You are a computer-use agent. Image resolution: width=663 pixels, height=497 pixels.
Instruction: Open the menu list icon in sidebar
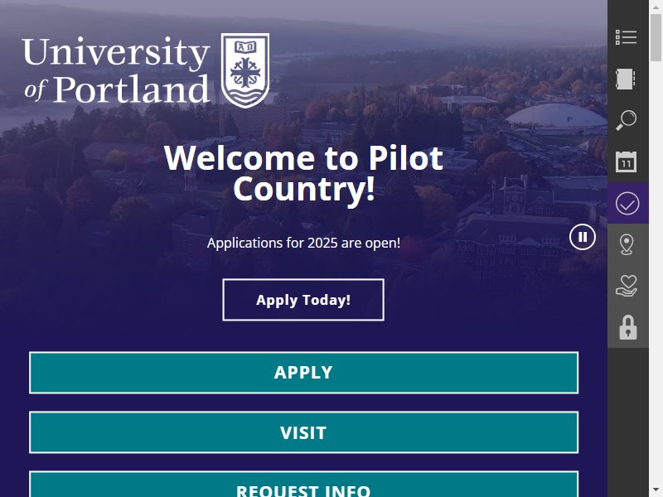click(x=627, y=37)
